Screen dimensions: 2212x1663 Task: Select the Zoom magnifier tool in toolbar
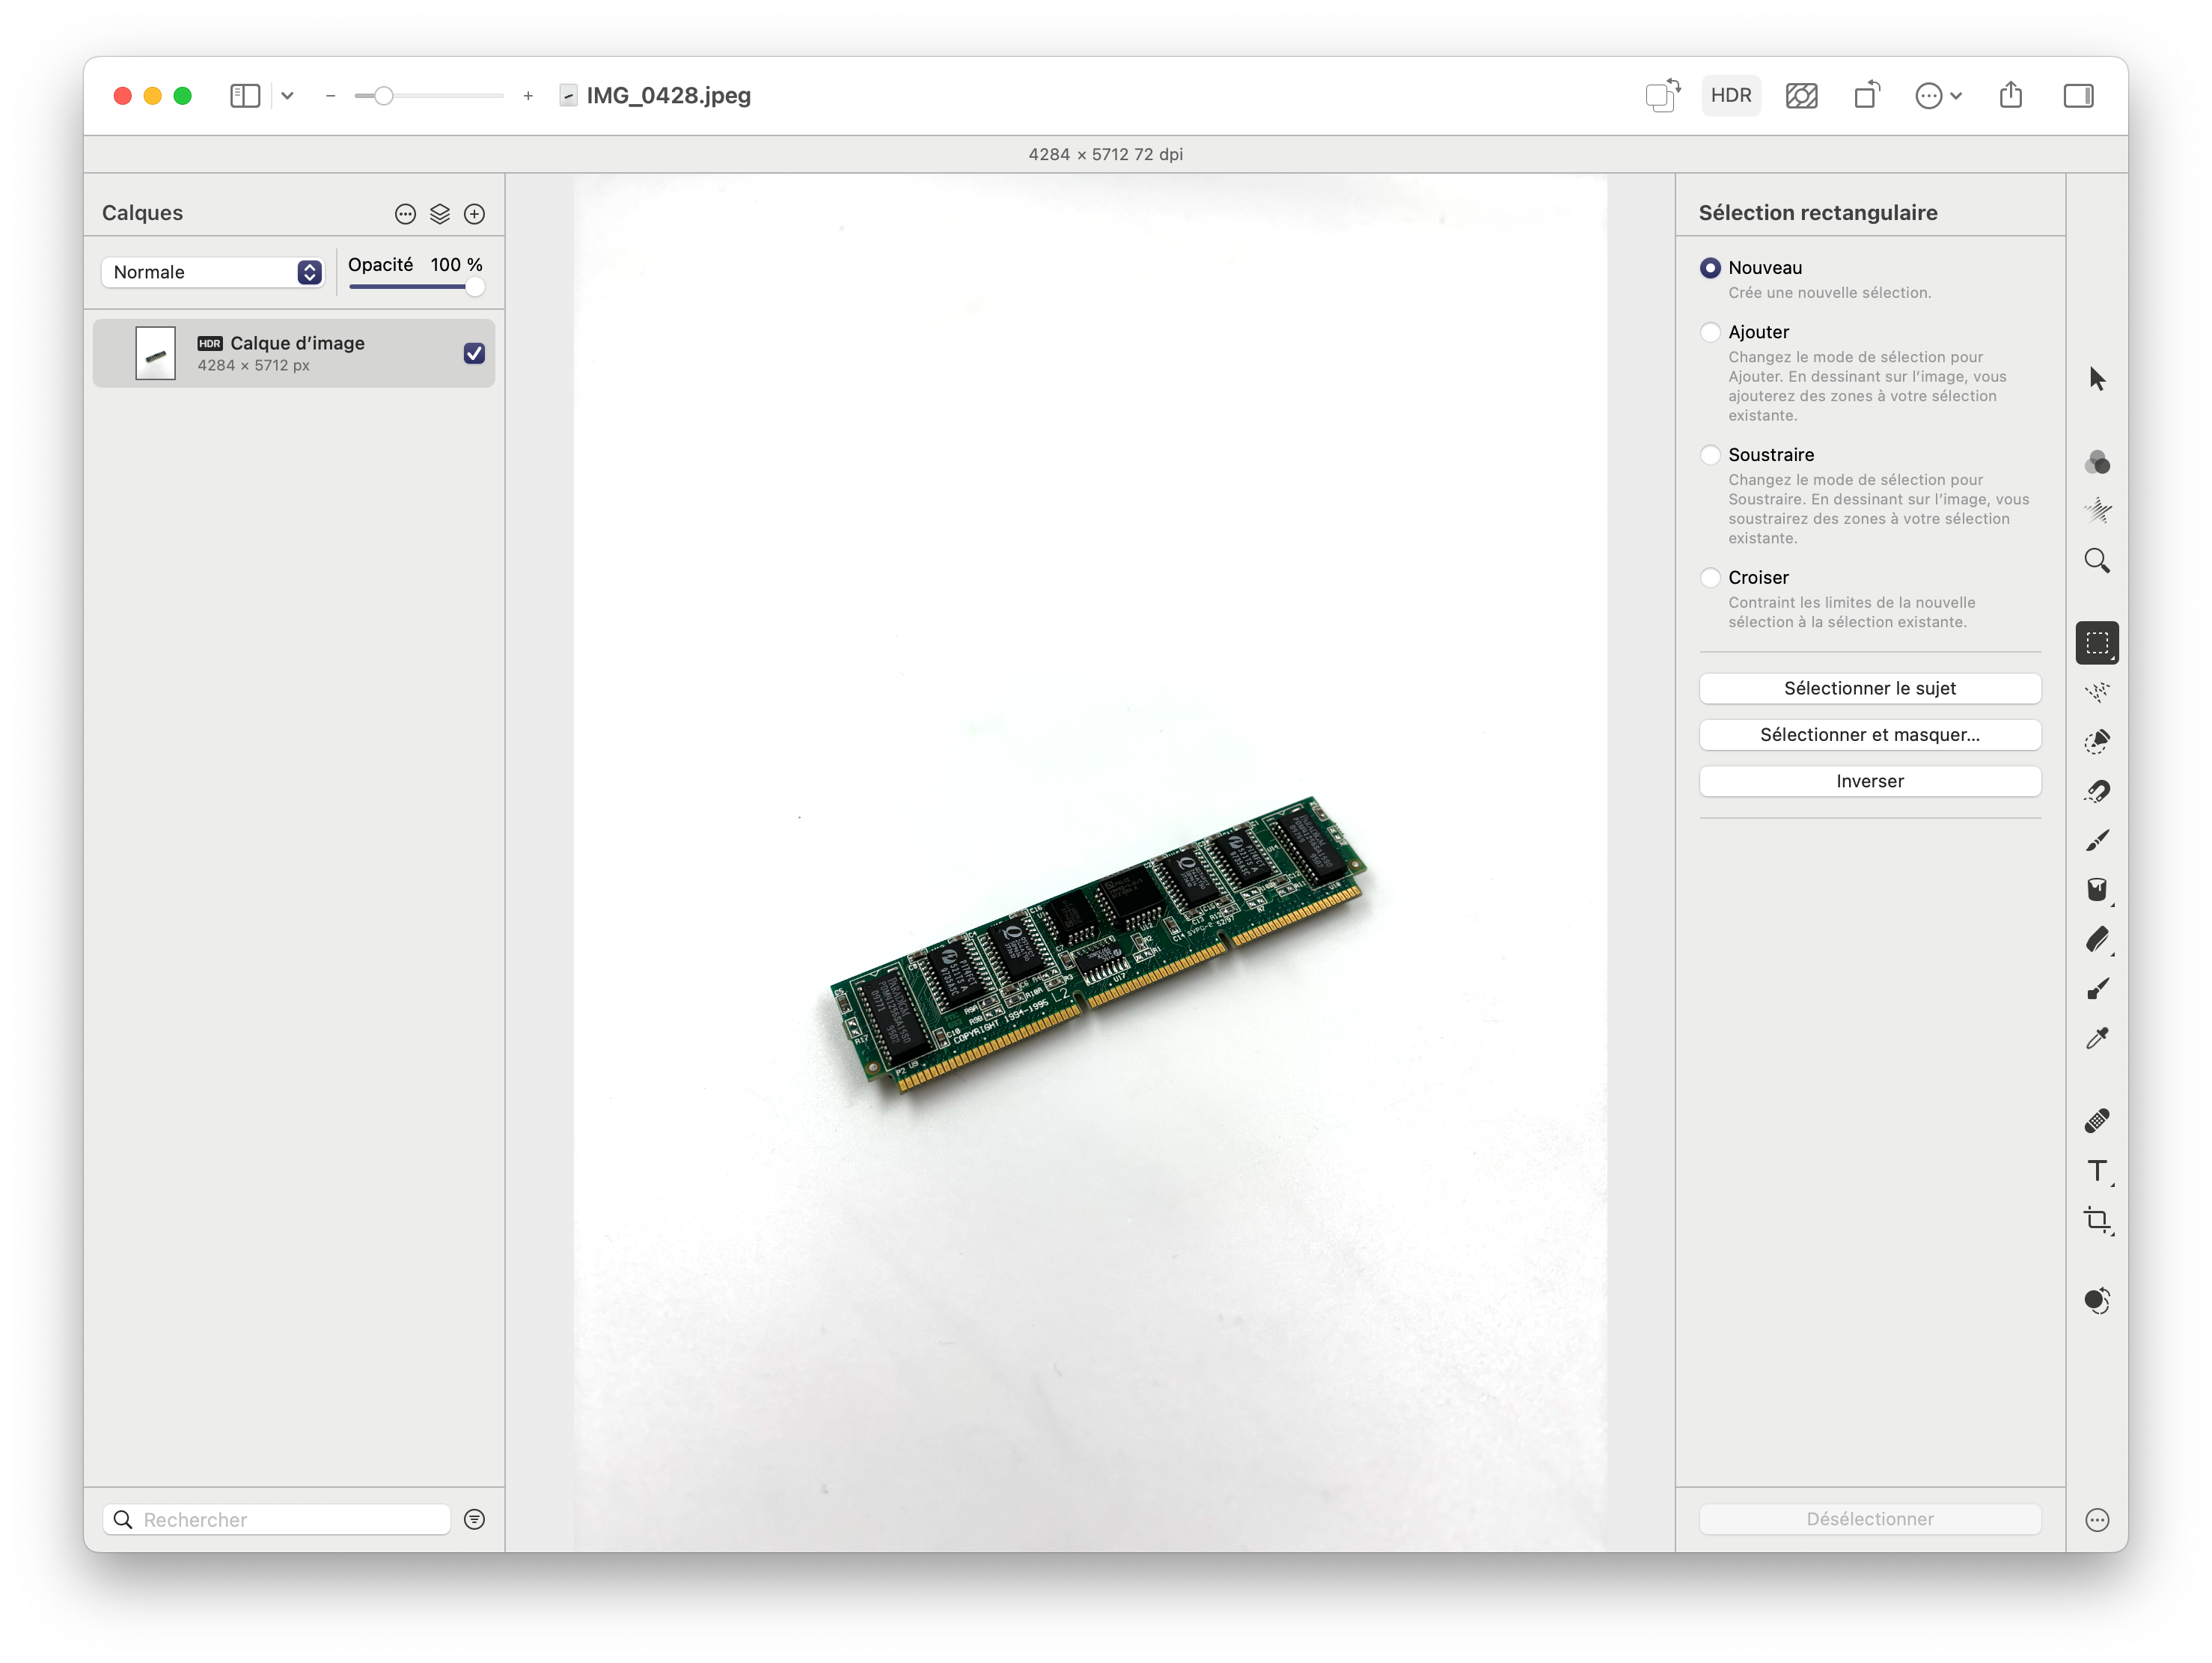2097,560
